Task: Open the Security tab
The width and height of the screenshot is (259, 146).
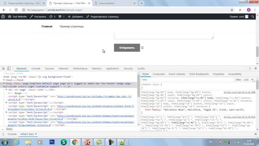Action: [128, 69]
